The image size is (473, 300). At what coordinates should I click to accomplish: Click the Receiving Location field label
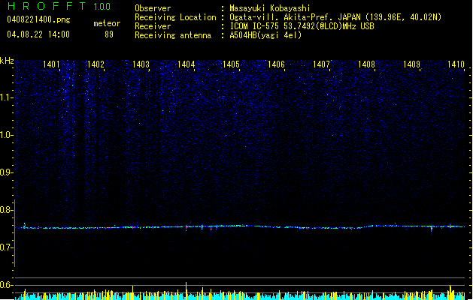click(x=175, y=17)
